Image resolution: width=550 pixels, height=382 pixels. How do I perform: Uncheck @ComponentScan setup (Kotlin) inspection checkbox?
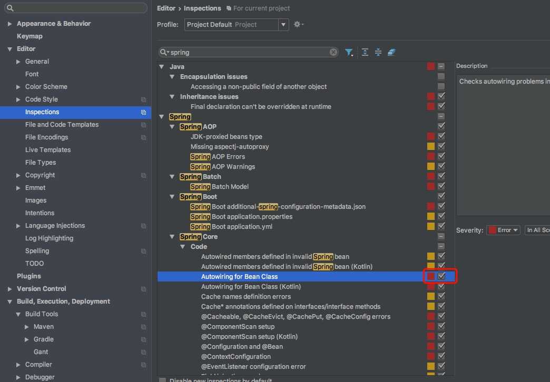pyautogui.click(x=441, y=336)
